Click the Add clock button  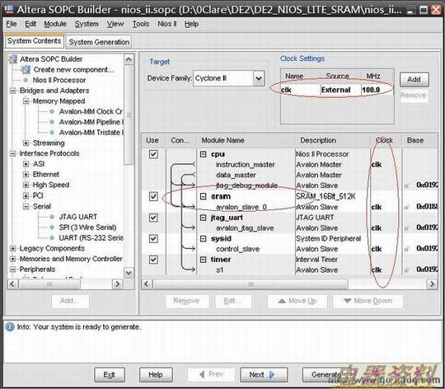point(414,80)
